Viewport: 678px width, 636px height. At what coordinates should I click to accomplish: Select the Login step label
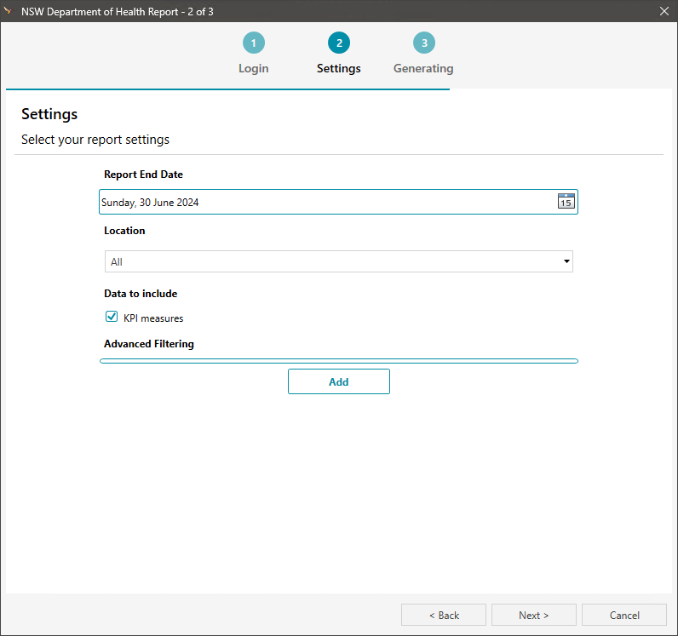[x=253, y=68]
